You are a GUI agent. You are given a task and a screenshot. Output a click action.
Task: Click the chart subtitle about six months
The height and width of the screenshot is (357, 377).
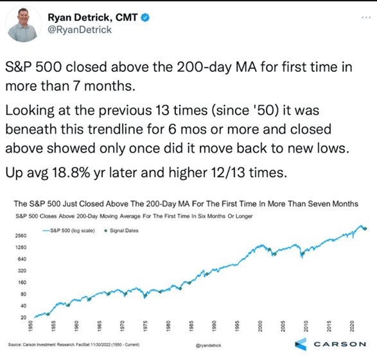(x=134, y=216)
